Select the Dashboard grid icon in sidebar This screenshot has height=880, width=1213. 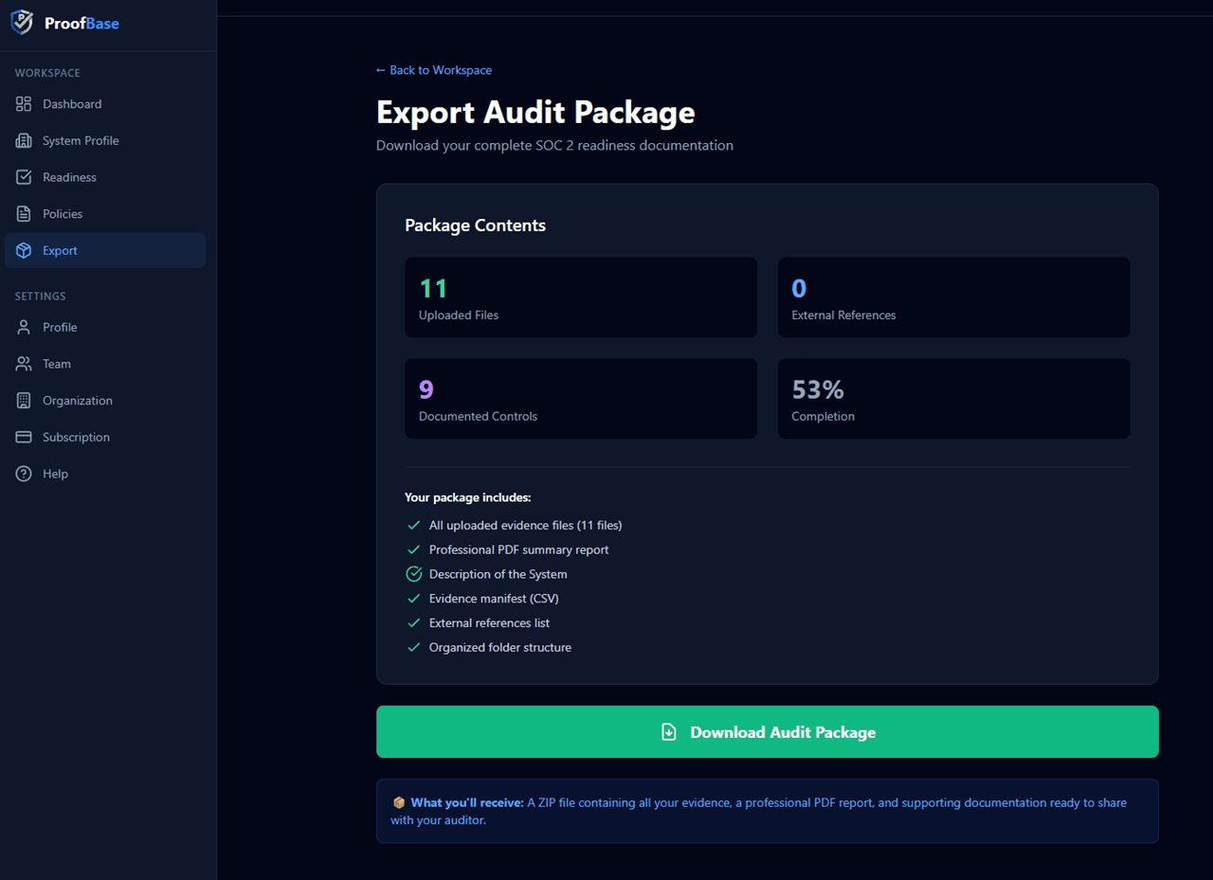click(24, 103)
